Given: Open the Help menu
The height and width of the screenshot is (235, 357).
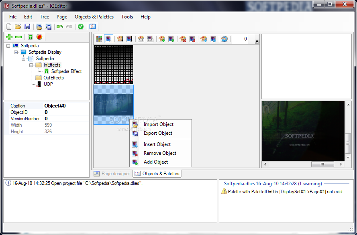Looking at the screenshot, I should pos(145,17).
